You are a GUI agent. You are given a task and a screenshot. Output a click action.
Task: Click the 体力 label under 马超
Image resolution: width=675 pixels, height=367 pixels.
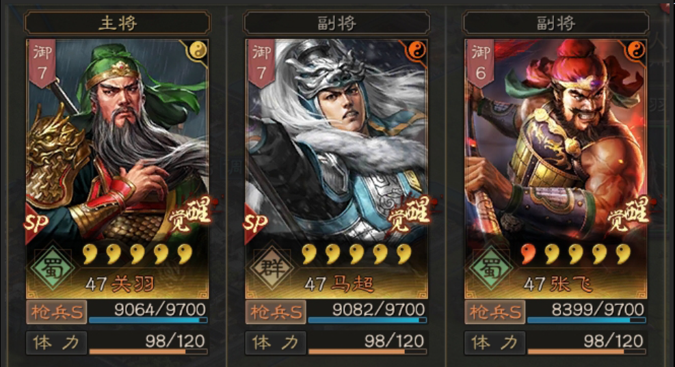276,343
